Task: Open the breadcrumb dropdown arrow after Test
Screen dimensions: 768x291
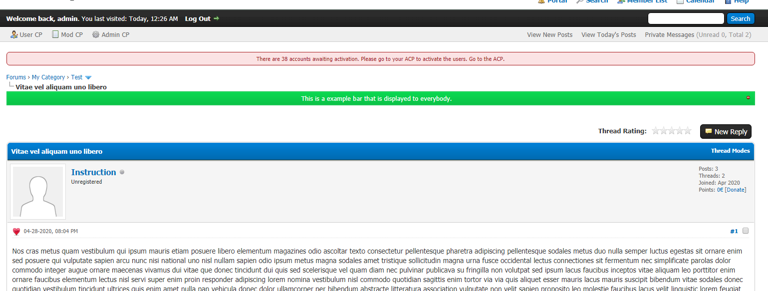Action: pos(88,77)
